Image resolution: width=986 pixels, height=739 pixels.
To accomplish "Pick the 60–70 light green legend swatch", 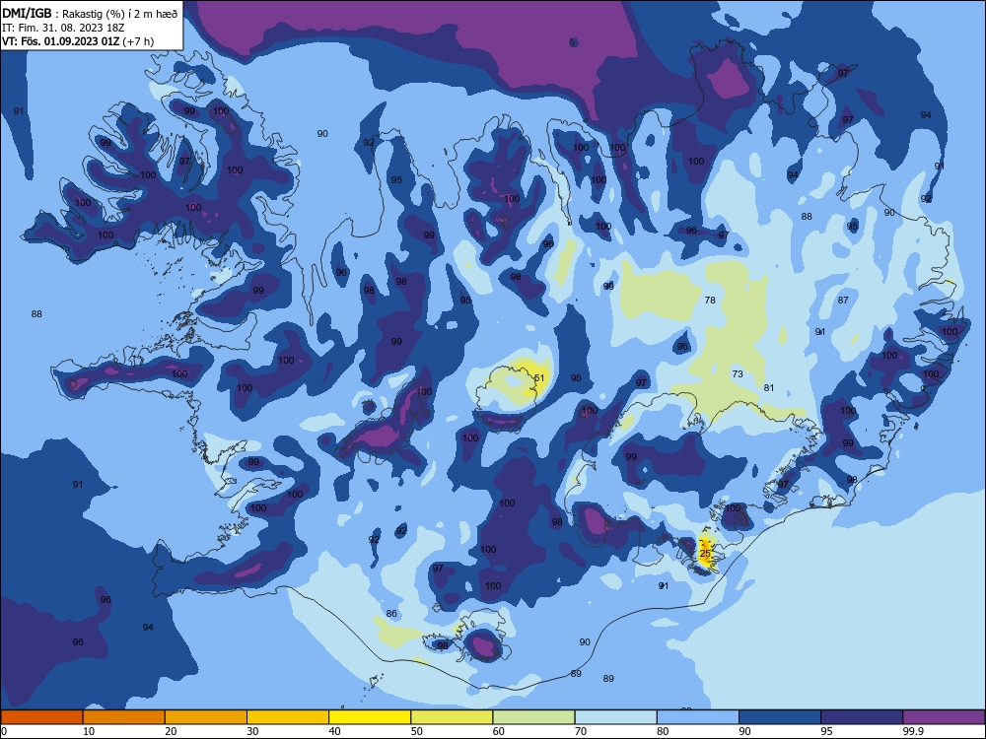I will (x=533, y=717).
